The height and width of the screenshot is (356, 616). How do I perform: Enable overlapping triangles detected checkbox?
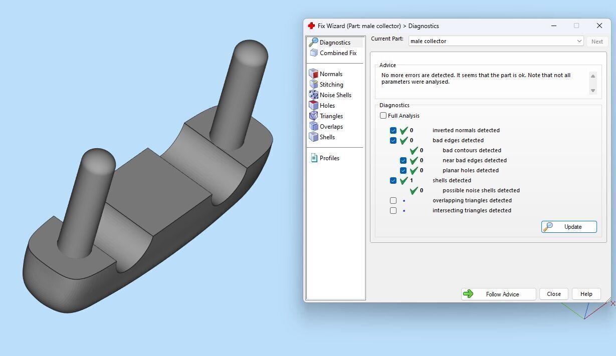(393, 200)
